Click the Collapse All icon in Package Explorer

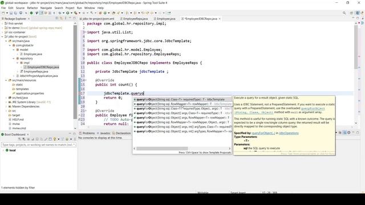pyautogui.click(x=56, y=18)
